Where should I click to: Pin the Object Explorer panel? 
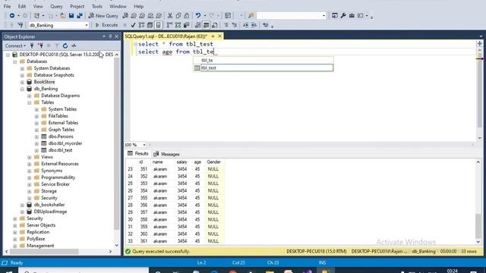[110, 36]
